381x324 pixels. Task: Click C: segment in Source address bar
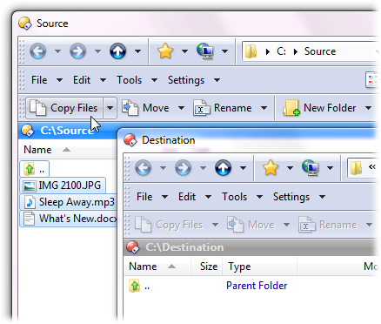[281, 51]
